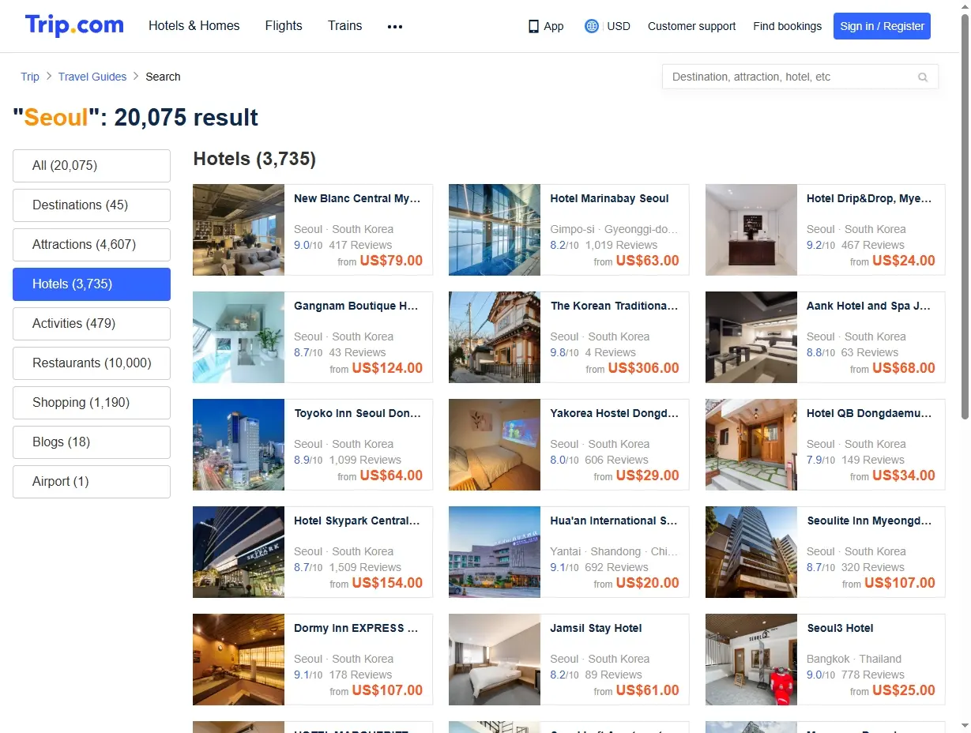Select Airport (1) filter
The width and height of the screenshot is (971, 733).
click(92, 482)
